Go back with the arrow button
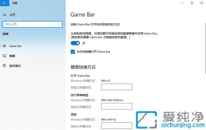Image resolution: width=206 pixels, height=130 pixels. click(x=5, y=3)
